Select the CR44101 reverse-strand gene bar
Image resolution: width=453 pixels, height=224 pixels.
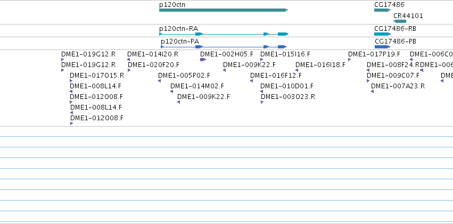point(400,21)
